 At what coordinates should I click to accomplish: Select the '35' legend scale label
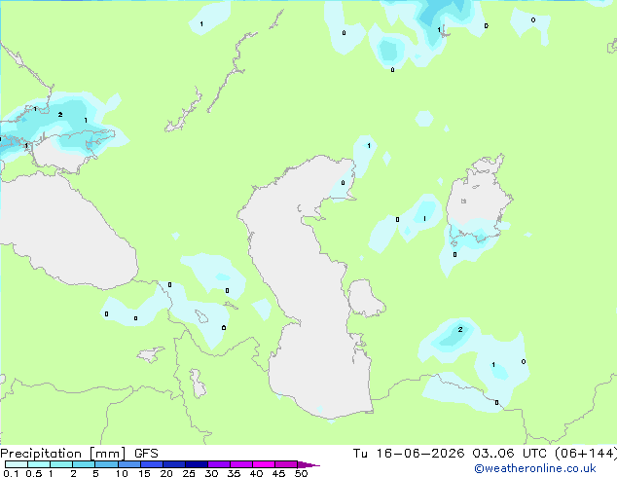pos(234,473)
